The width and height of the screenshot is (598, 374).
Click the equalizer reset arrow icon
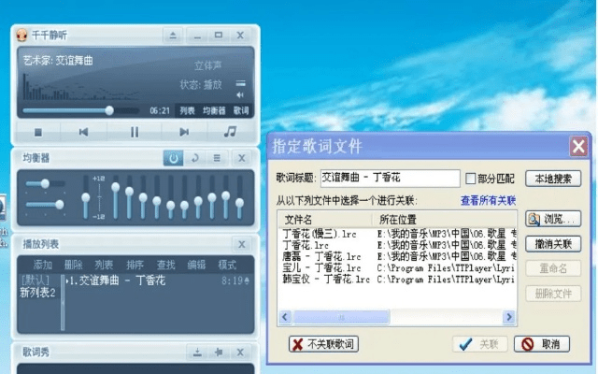click(194, 158)
